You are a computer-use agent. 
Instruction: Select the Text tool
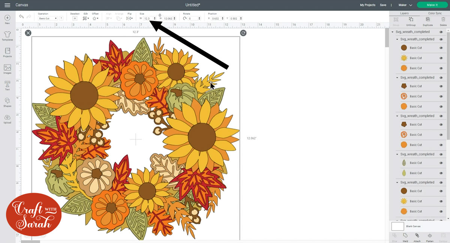(x=7, y=85)
